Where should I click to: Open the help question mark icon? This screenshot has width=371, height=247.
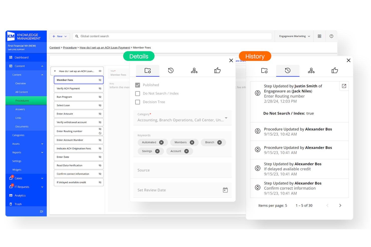[x=331, y=36]
